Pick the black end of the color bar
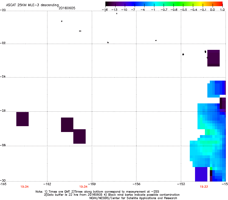This screenshot has height=200, width=228. point(108,4)
